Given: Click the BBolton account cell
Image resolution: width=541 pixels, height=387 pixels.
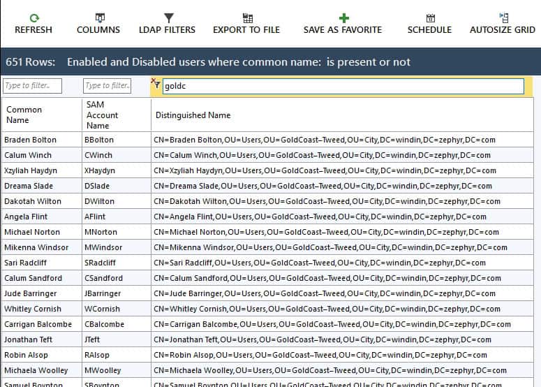Looking at the screenshot, I should (117, 140).
